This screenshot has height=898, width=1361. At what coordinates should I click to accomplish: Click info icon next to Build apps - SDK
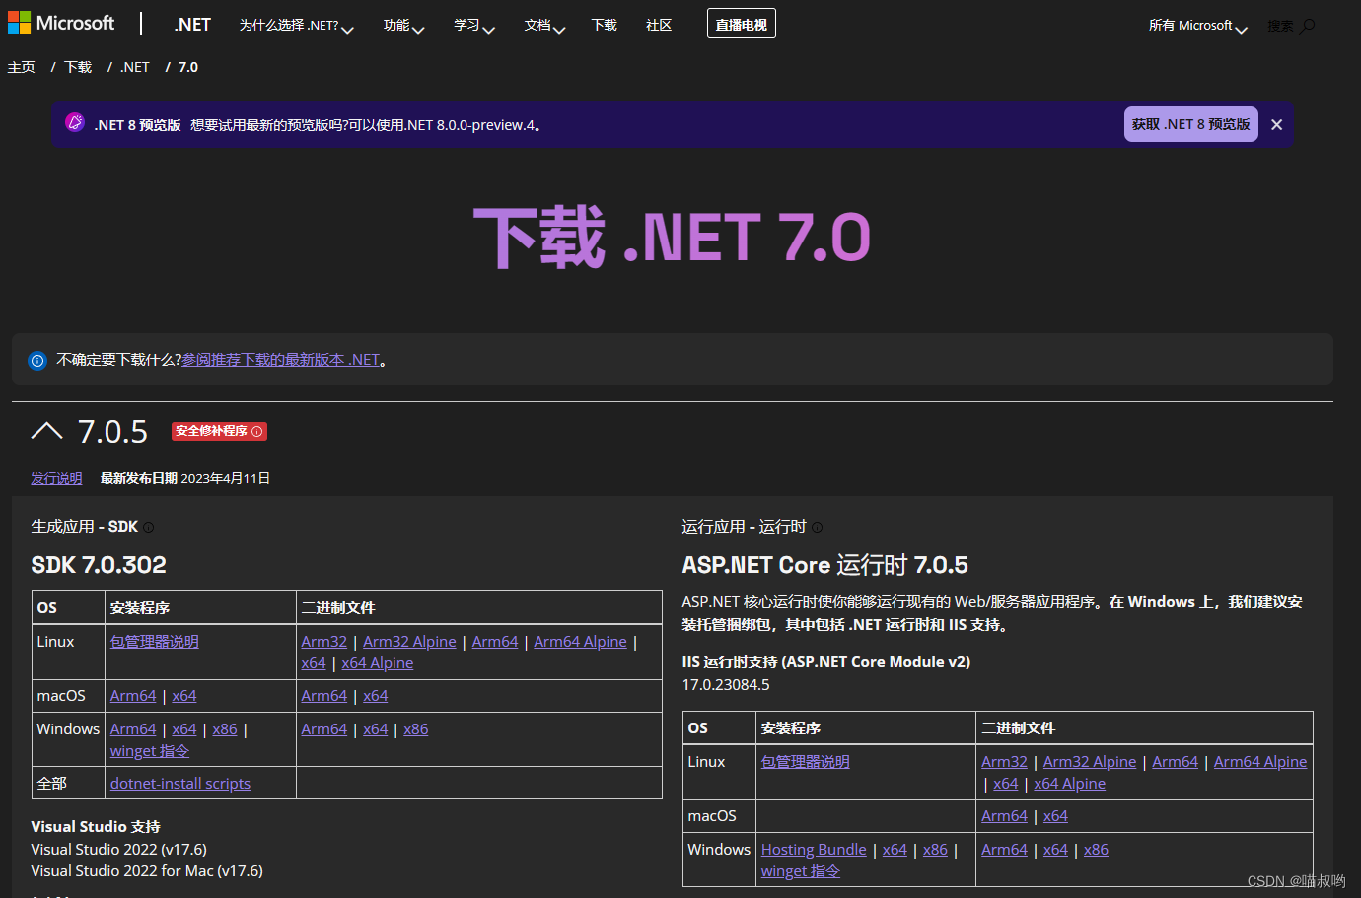[x=149, y=528]
